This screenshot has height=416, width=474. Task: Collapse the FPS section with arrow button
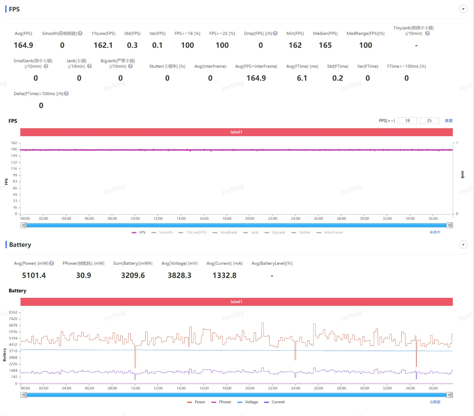pos(463,9)
